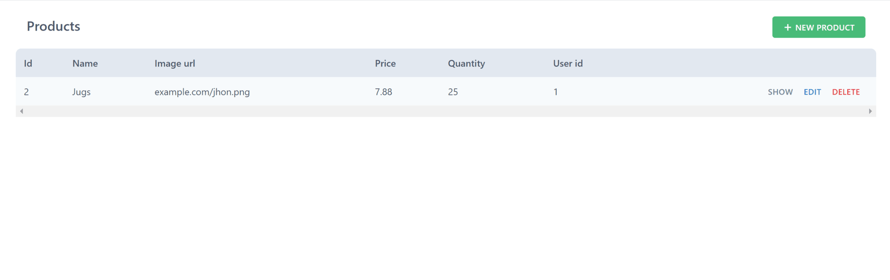Click the Image url column header
The width and height of the screenshot is (890, 280).
[174, 63]
